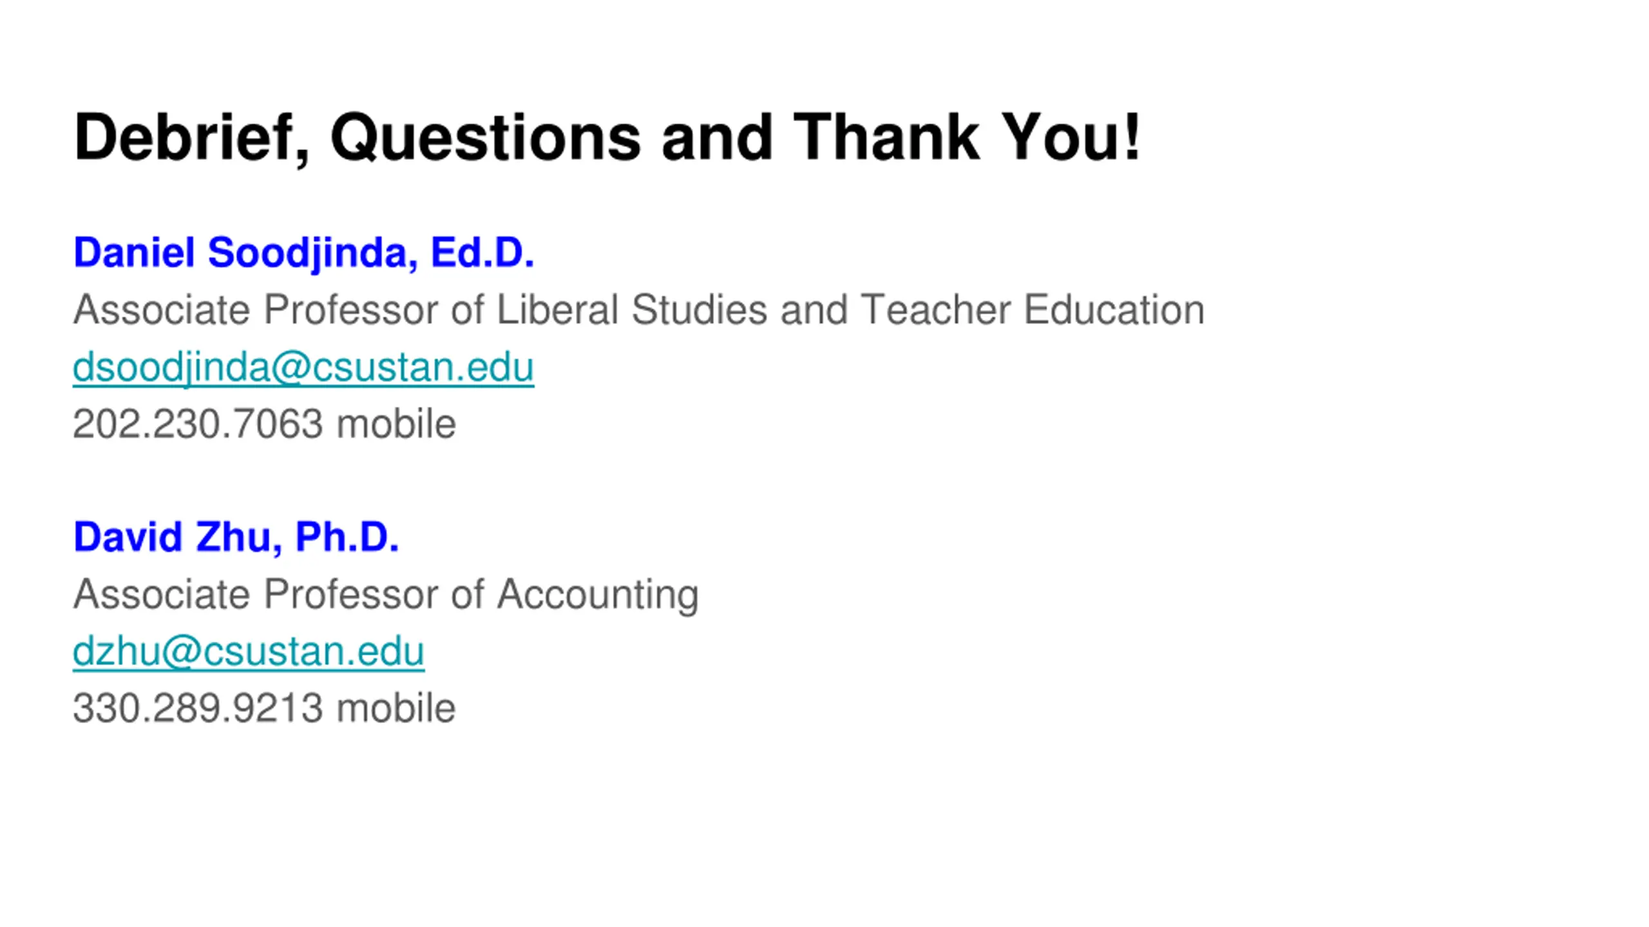Click the Ph.D. credential text
Viewport: 1649px width, 927px height.
347,536
